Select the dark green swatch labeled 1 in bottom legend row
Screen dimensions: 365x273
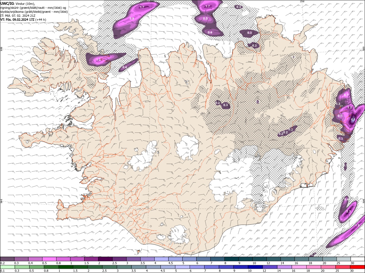click(x=66, y=267)
